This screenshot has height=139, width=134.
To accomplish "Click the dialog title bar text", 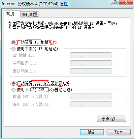I will 35,4.
